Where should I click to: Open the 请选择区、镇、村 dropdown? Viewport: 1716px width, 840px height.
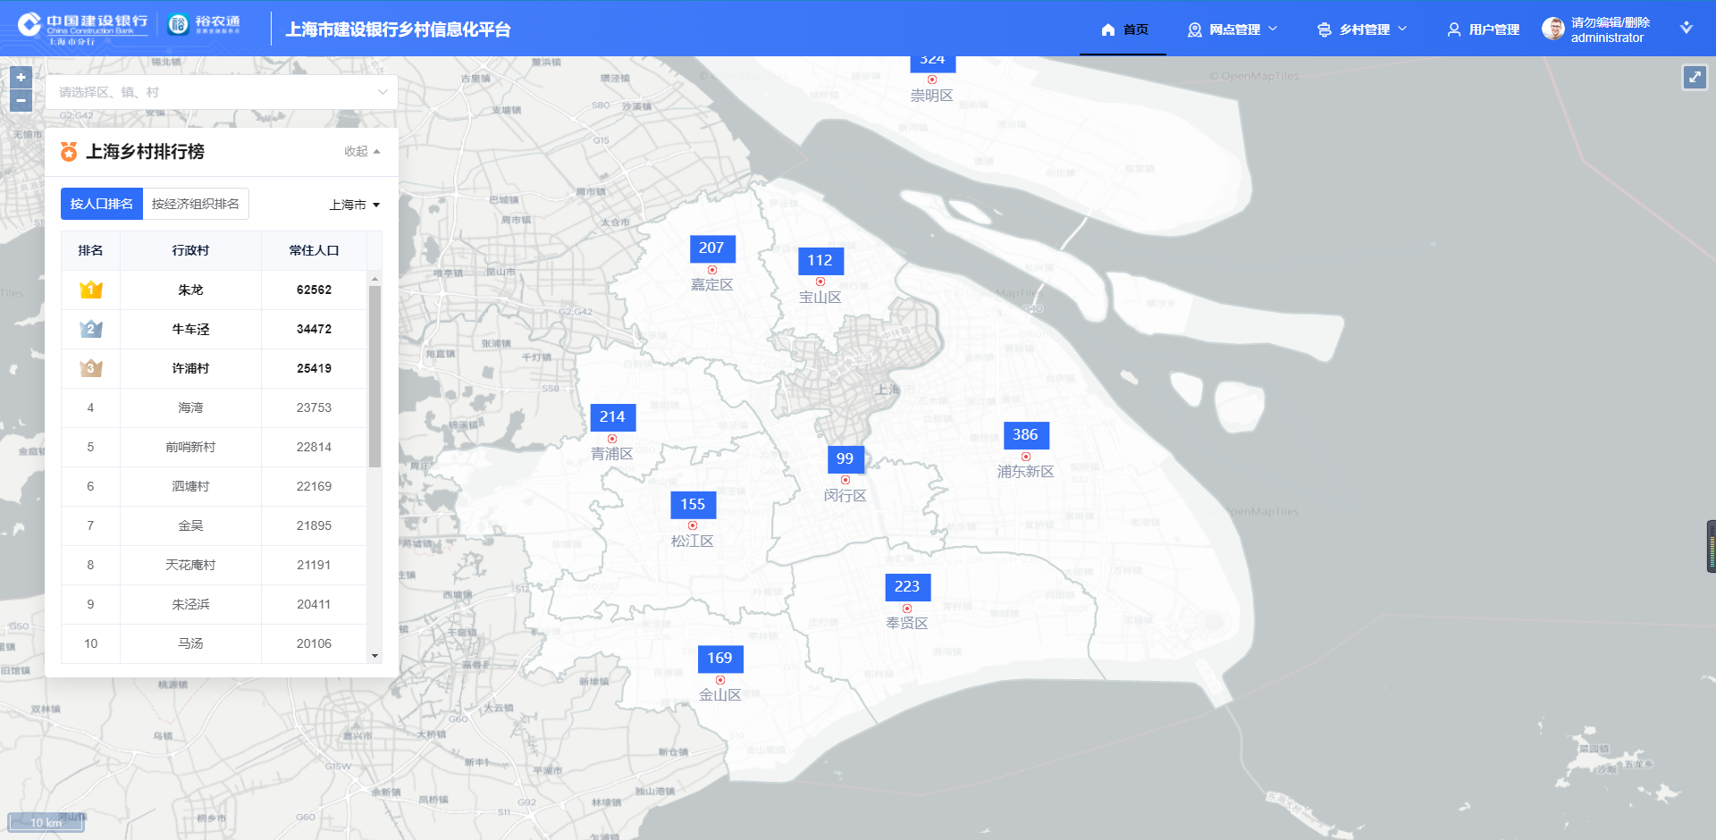pos(222,92)
